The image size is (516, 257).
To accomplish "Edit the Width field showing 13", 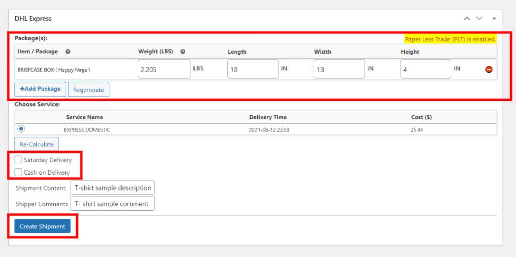I will pyautogui.click(x=339, y=69).
